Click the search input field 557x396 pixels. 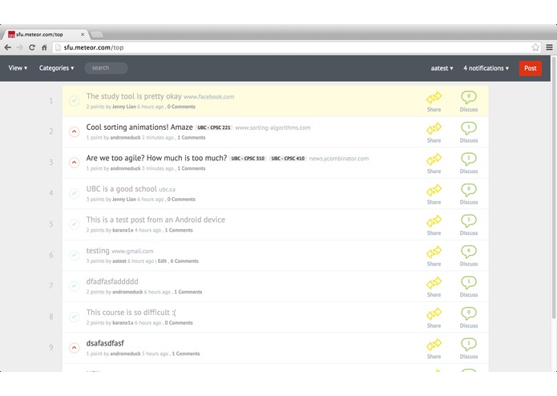click(106, 68)
